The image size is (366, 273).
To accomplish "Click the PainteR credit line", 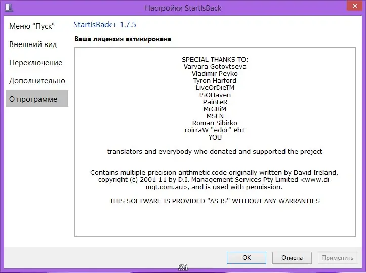I will click(215, 102).
